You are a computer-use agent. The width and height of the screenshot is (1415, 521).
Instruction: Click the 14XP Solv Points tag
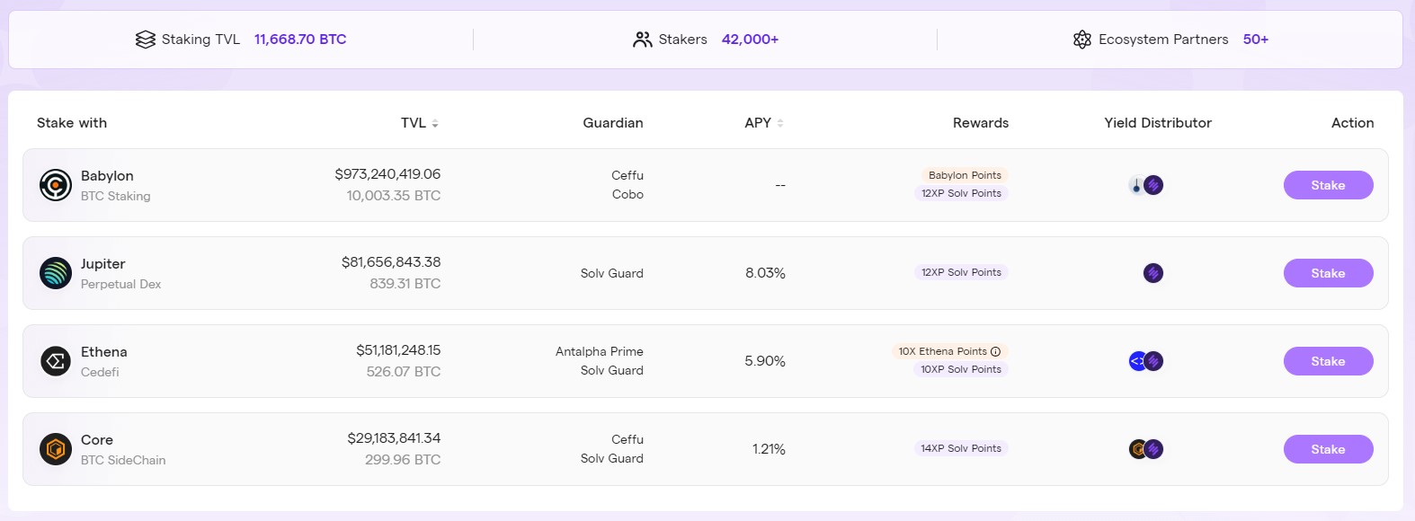click(x=961, y=448)
